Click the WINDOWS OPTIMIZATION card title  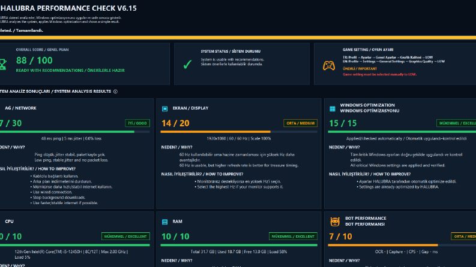point(369,108)
